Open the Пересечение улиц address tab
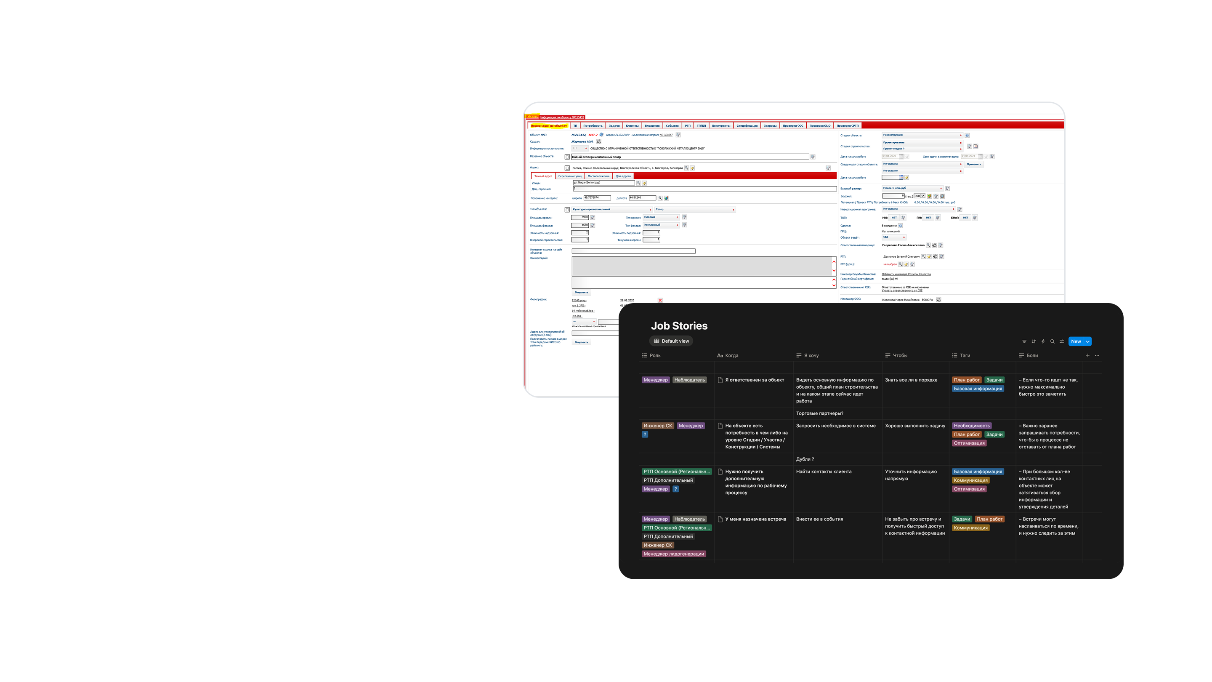Viewport: 1212px width, 682px height. [x=570, y=176]
